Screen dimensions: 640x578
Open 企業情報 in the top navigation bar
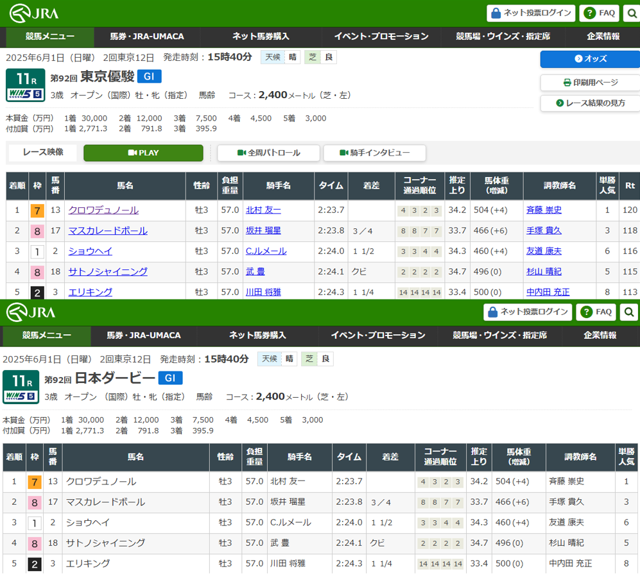pyautogui.click(x=603, y=37)
